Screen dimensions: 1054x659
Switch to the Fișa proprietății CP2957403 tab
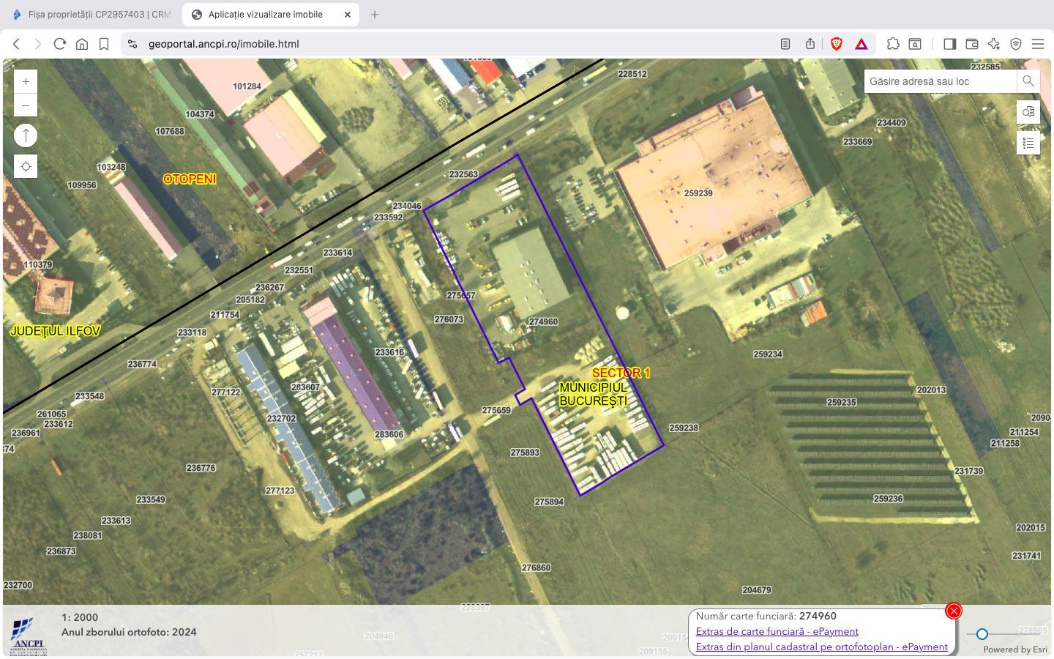coord(91,15)
